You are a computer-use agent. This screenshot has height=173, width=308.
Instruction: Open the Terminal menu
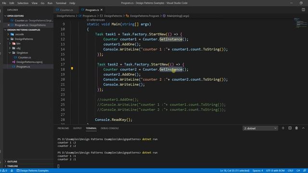click(61, 3)
